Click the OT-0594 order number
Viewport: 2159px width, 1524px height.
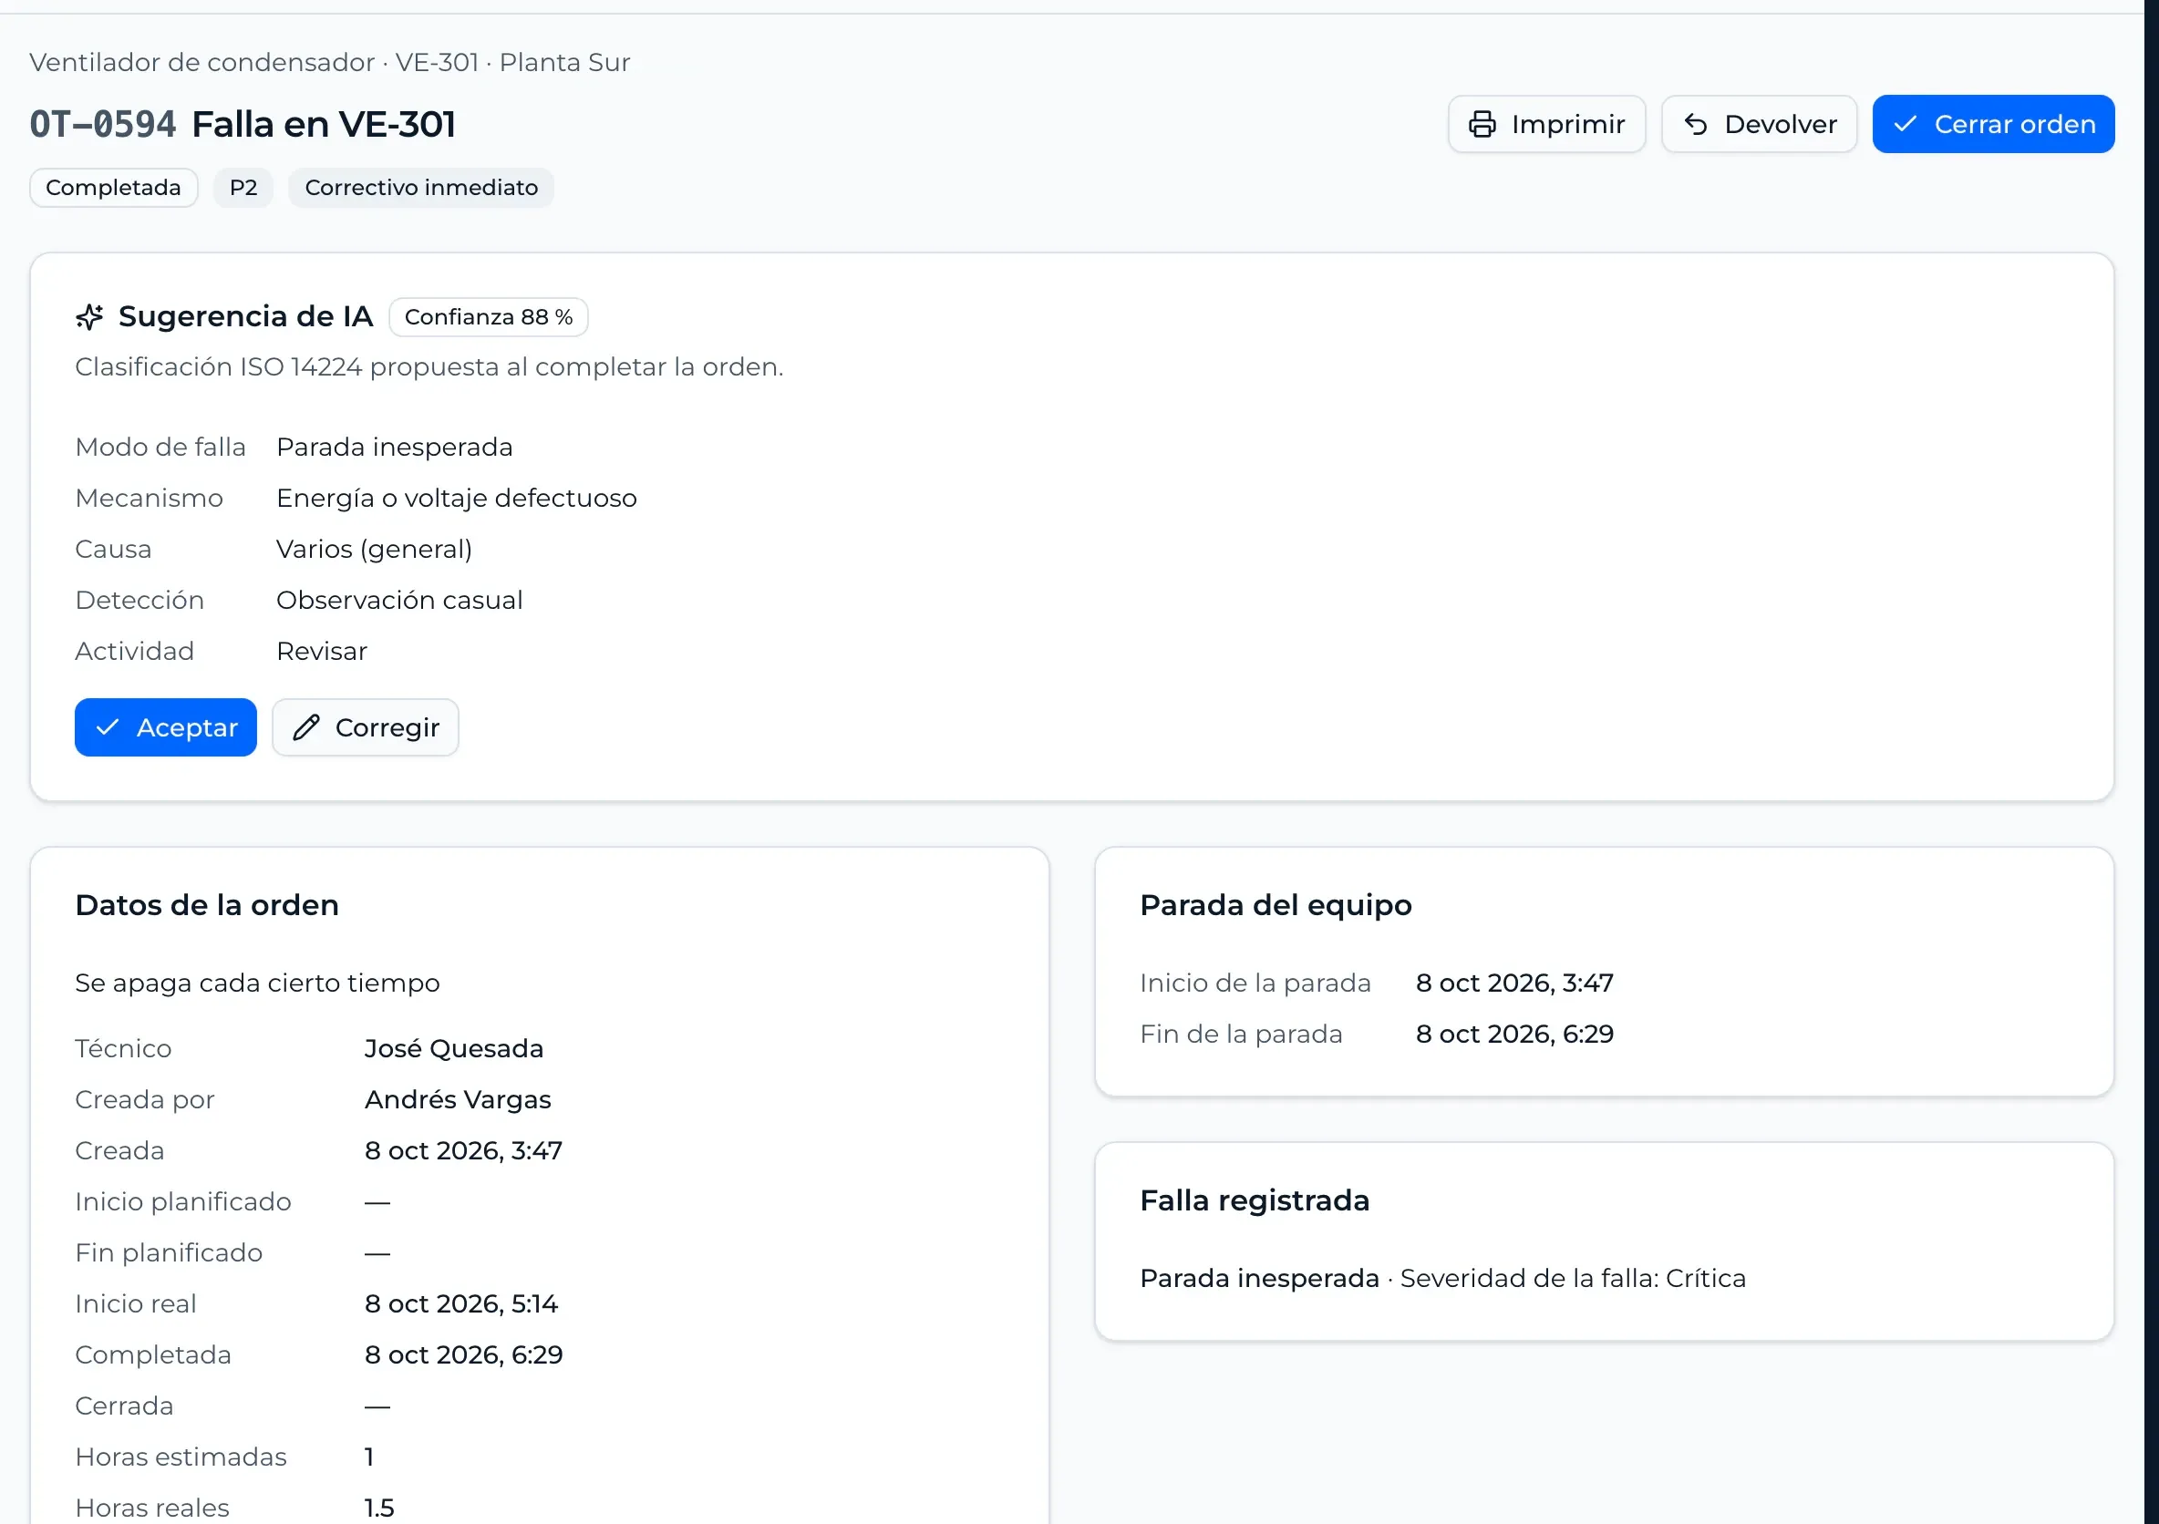[x=102, y=124]
